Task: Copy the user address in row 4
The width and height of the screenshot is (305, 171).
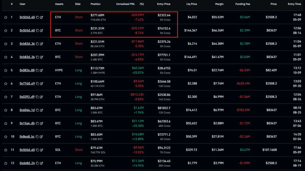Action: pyautogui.click(x=37, y=57)
